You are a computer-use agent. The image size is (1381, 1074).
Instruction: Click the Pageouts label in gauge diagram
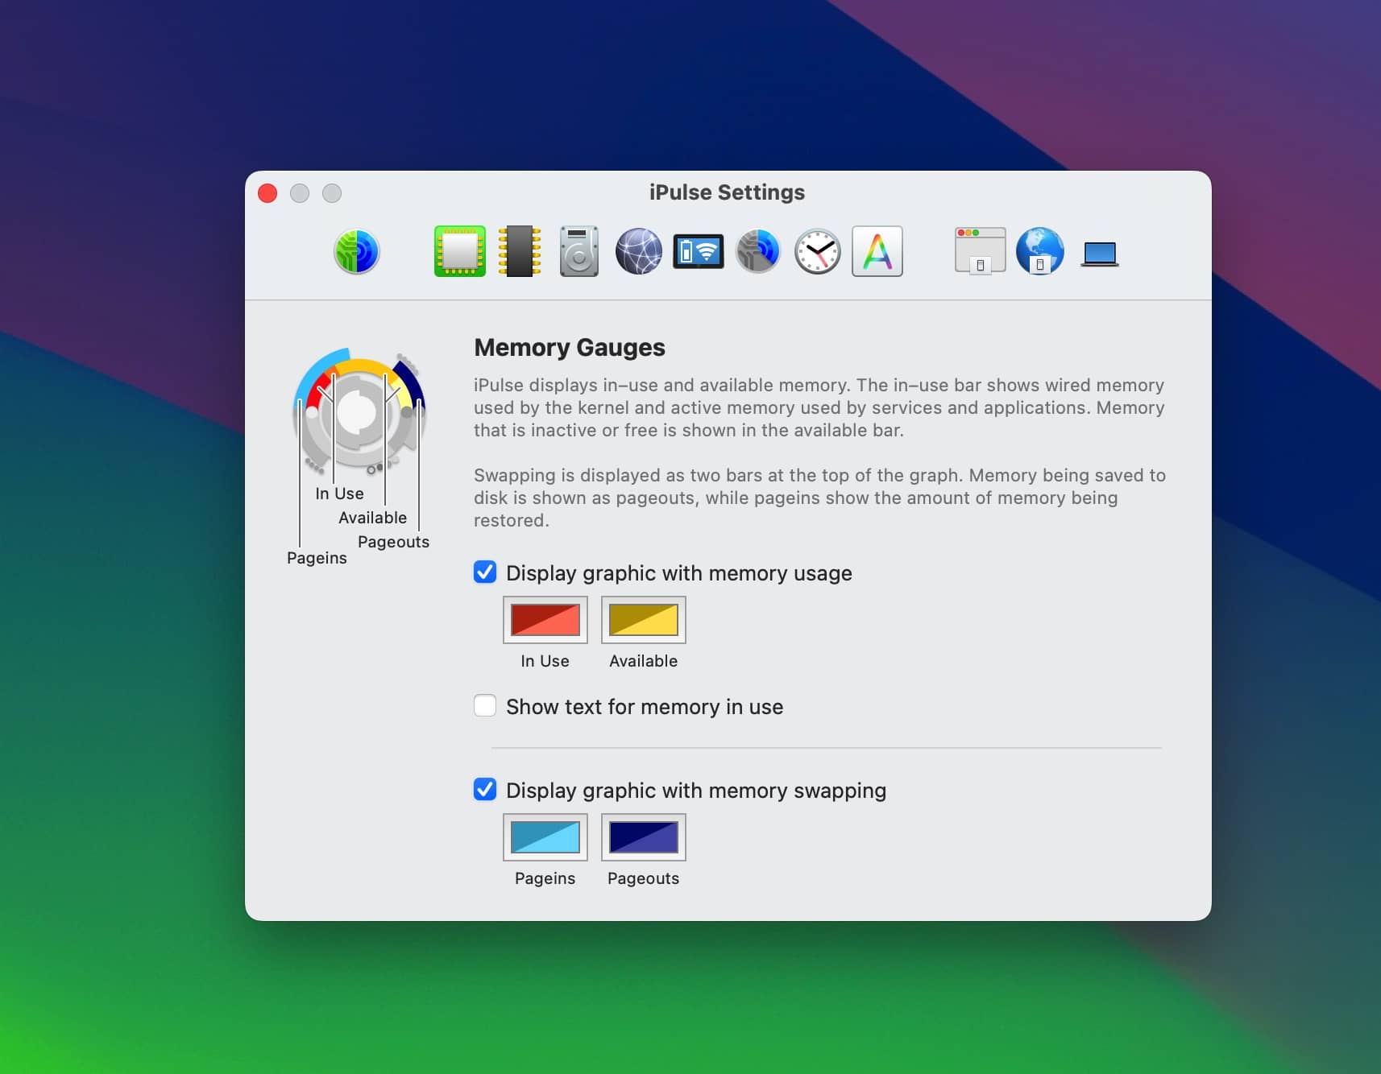coord(393,542)
